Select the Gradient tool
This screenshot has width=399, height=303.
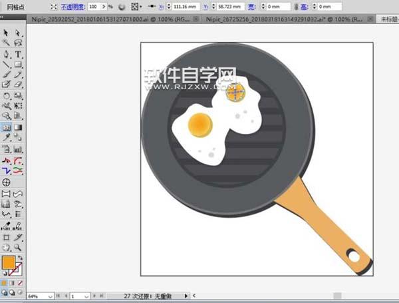pos(18,127)
